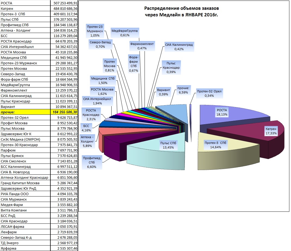Click the Протек-23 Мурманск table cell
Image resolution: width=291 pixels, height=251 pixels.
click(x=25, y=63)
